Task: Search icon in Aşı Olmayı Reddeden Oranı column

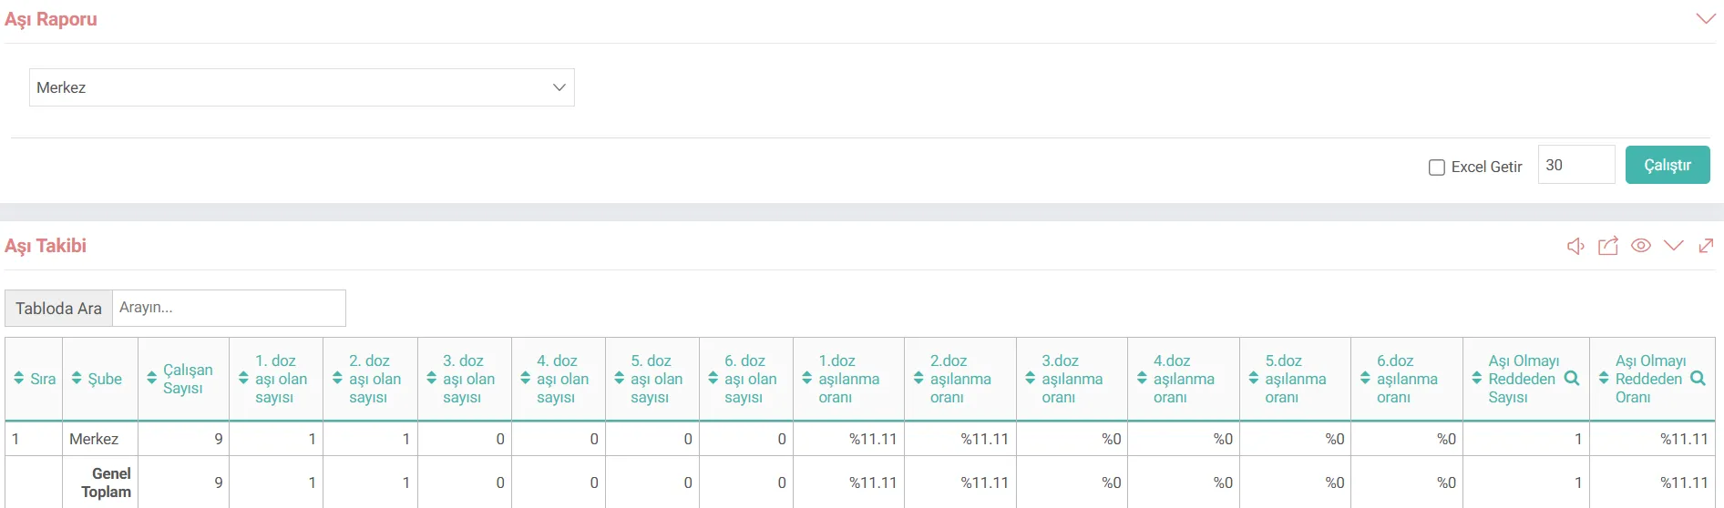Action: coord(1698,379)
